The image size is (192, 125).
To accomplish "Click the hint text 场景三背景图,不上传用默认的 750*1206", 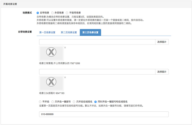I will (59, 63).
